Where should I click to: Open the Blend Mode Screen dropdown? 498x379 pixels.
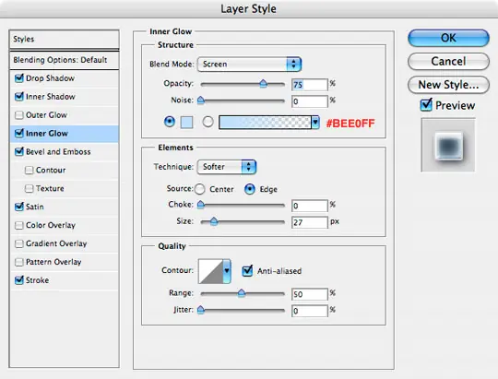pos(249,65)
